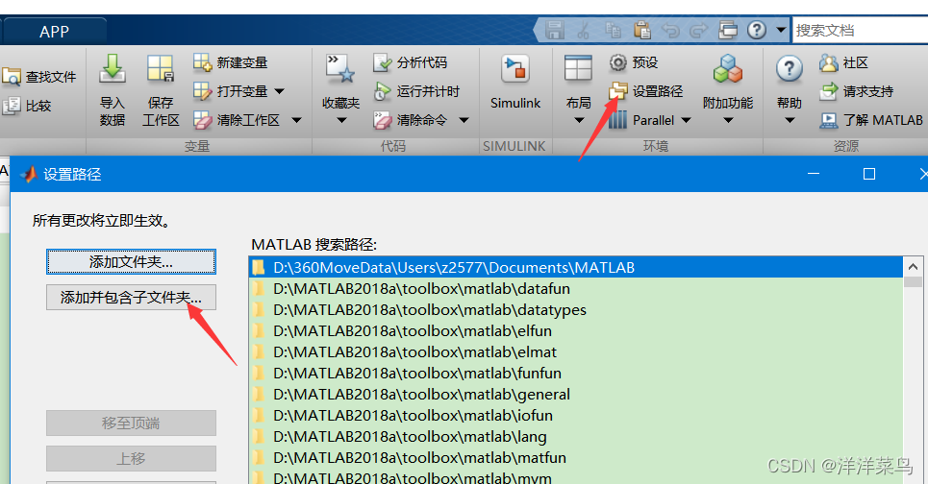Expand the Layout (布局) dropdown arrow
Image resolution: width=928 pixels, height=484 pixels.
[579, 121]
